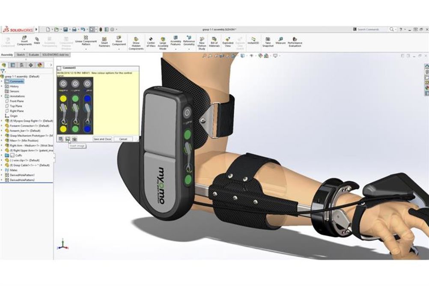Open the Bill of Materials tool
429x286 pixels.
coord(214,42)
